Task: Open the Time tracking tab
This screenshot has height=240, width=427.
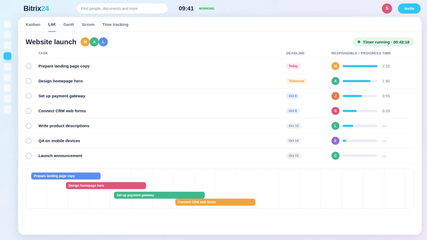Action: click(115, 25)
